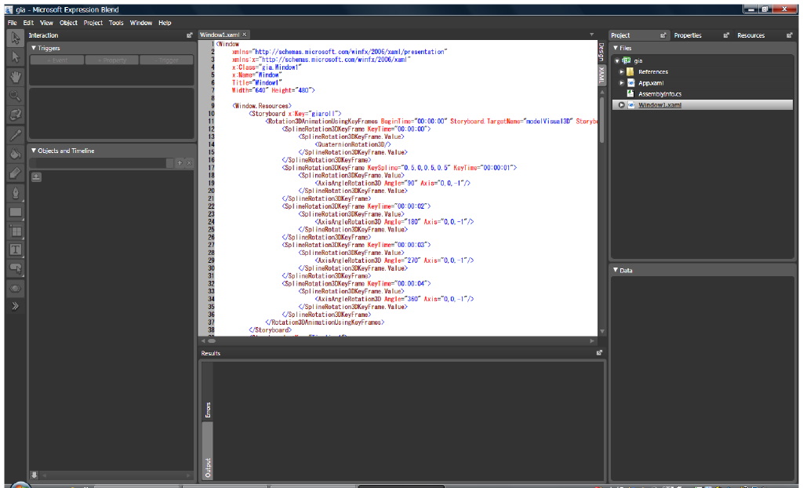803x488 pixels.
Task: Select the Camera Orbit tool
Action: (x=16, y=115)
